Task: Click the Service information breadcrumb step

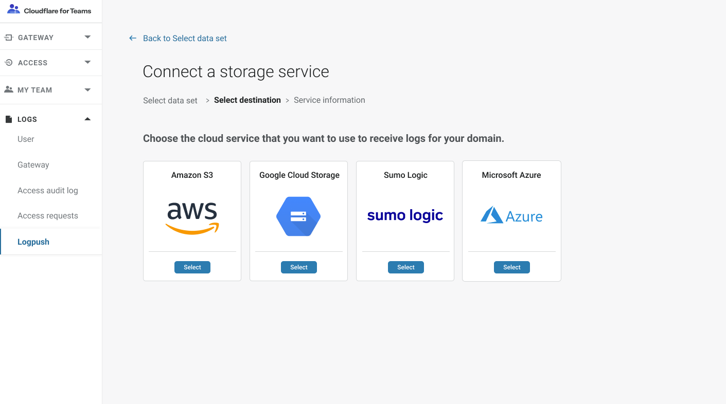Action: click(x=329, y=100)
